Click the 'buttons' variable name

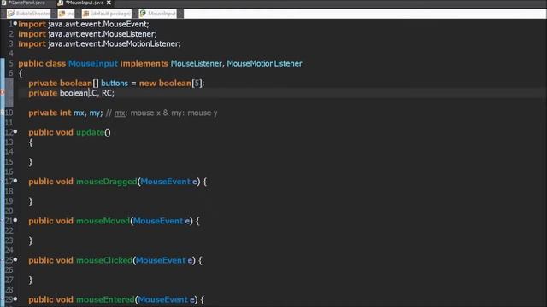(115, 84)
